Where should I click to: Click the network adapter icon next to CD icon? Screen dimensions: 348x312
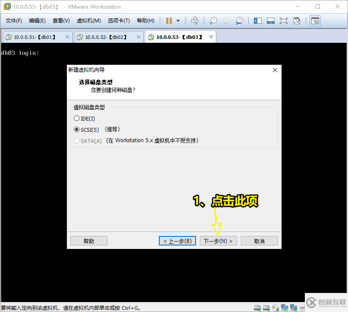pyautogui.click(x=285, y=308)
